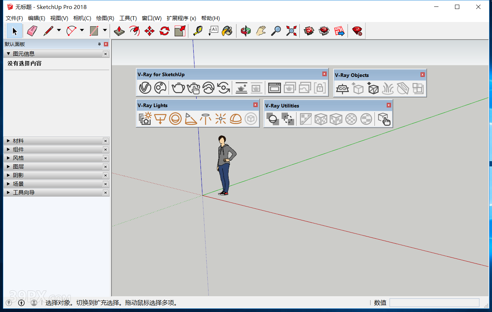Start V-Ray render teapot
The width and height of the screenshot is (492, 312).
(x=178, y=88)
